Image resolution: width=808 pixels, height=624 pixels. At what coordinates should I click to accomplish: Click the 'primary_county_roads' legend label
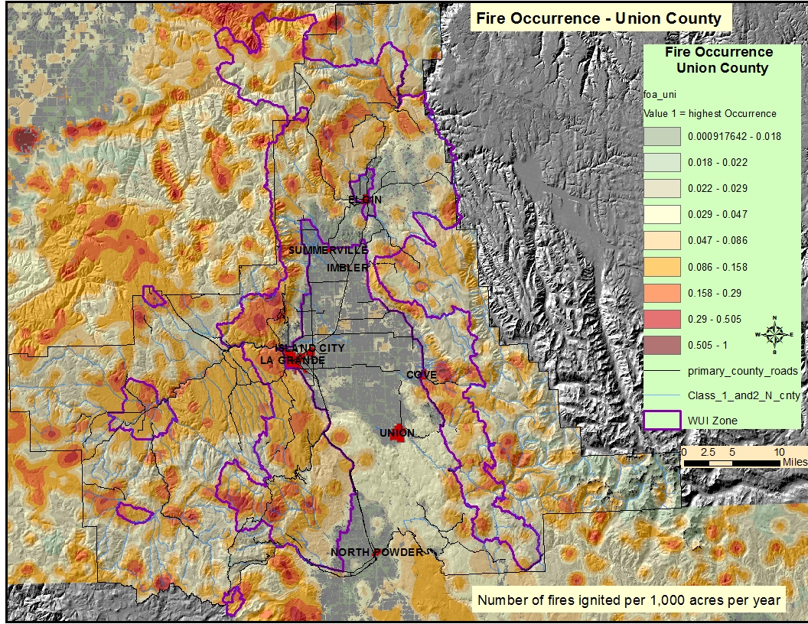742,371
